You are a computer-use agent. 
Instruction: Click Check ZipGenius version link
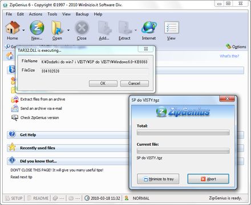(39, 118)
